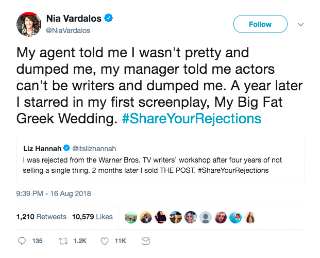Click Nia Vardalos verified badge
The height and width of the screenshot is (258, 320).
click(x=109, y=19)
